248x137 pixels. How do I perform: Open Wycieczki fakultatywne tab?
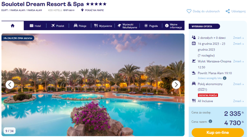pyautogui.click(x=127, y=26)
